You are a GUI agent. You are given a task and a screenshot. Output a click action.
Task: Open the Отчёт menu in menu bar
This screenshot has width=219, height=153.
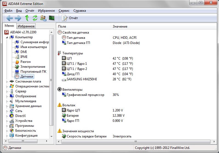point(30,11)
